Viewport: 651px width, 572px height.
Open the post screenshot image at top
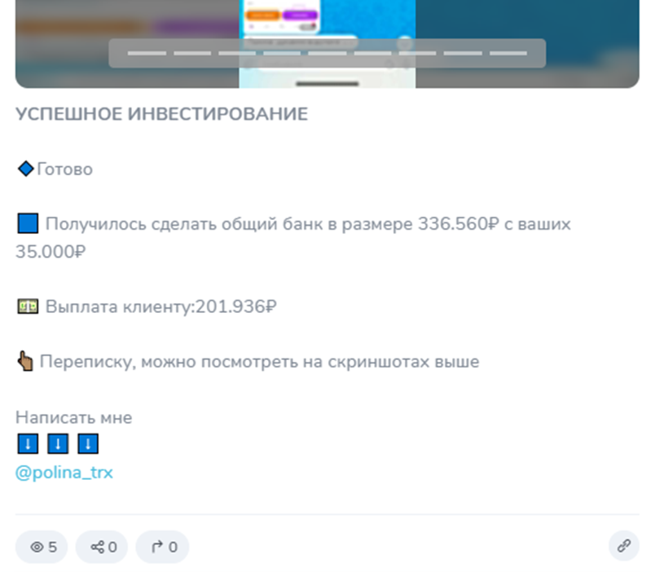tap(328, 43)
